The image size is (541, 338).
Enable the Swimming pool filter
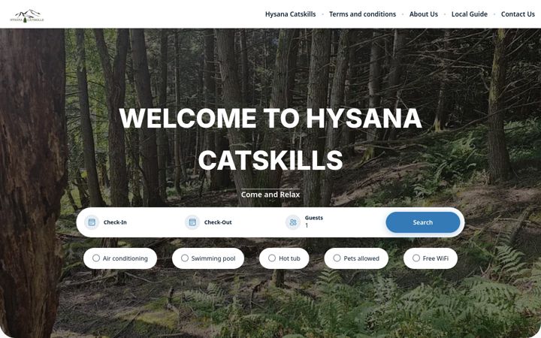click(x=208, y=258)
